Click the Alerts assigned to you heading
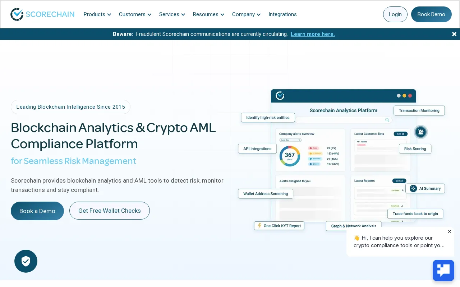This screenshot has width=460, height=287. tap(295, 181)
